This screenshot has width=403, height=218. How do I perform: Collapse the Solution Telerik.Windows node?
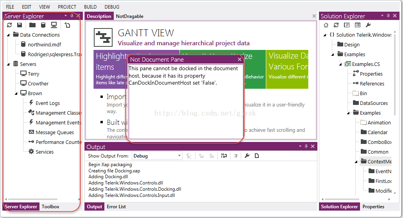point(325,35)
